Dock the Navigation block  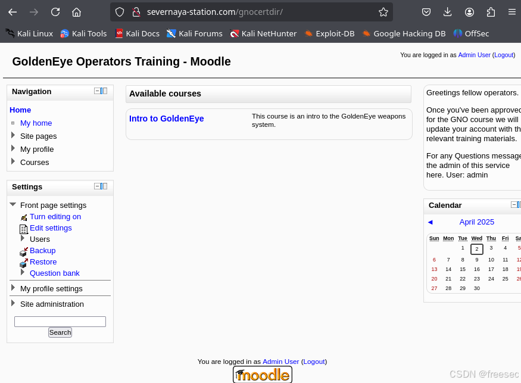104,91
